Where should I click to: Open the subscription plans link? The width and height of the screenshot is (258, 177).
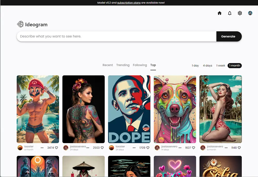pos(129,3)
